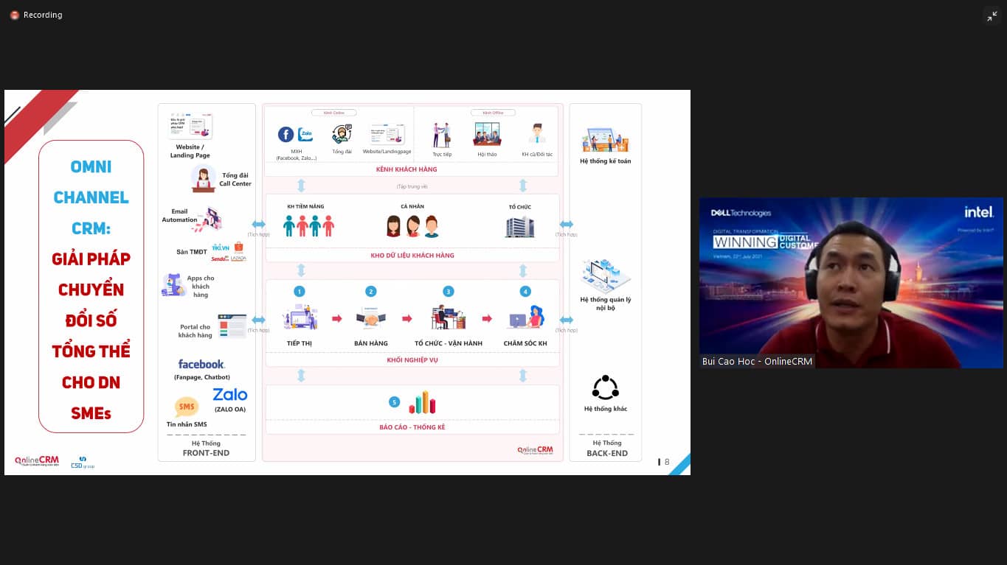Click the step 5 circle beside the chart
1007x565 pixels.
coord(395,402)
